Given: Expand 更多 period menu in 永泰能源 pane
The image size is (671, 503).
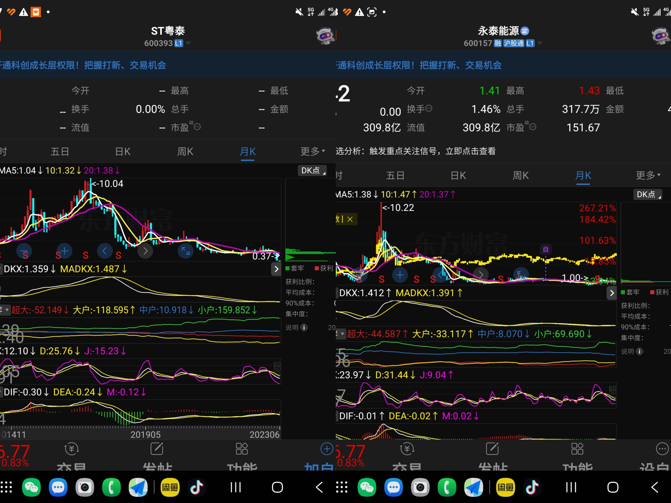Looking at the screenshot, I should point(648,175).
